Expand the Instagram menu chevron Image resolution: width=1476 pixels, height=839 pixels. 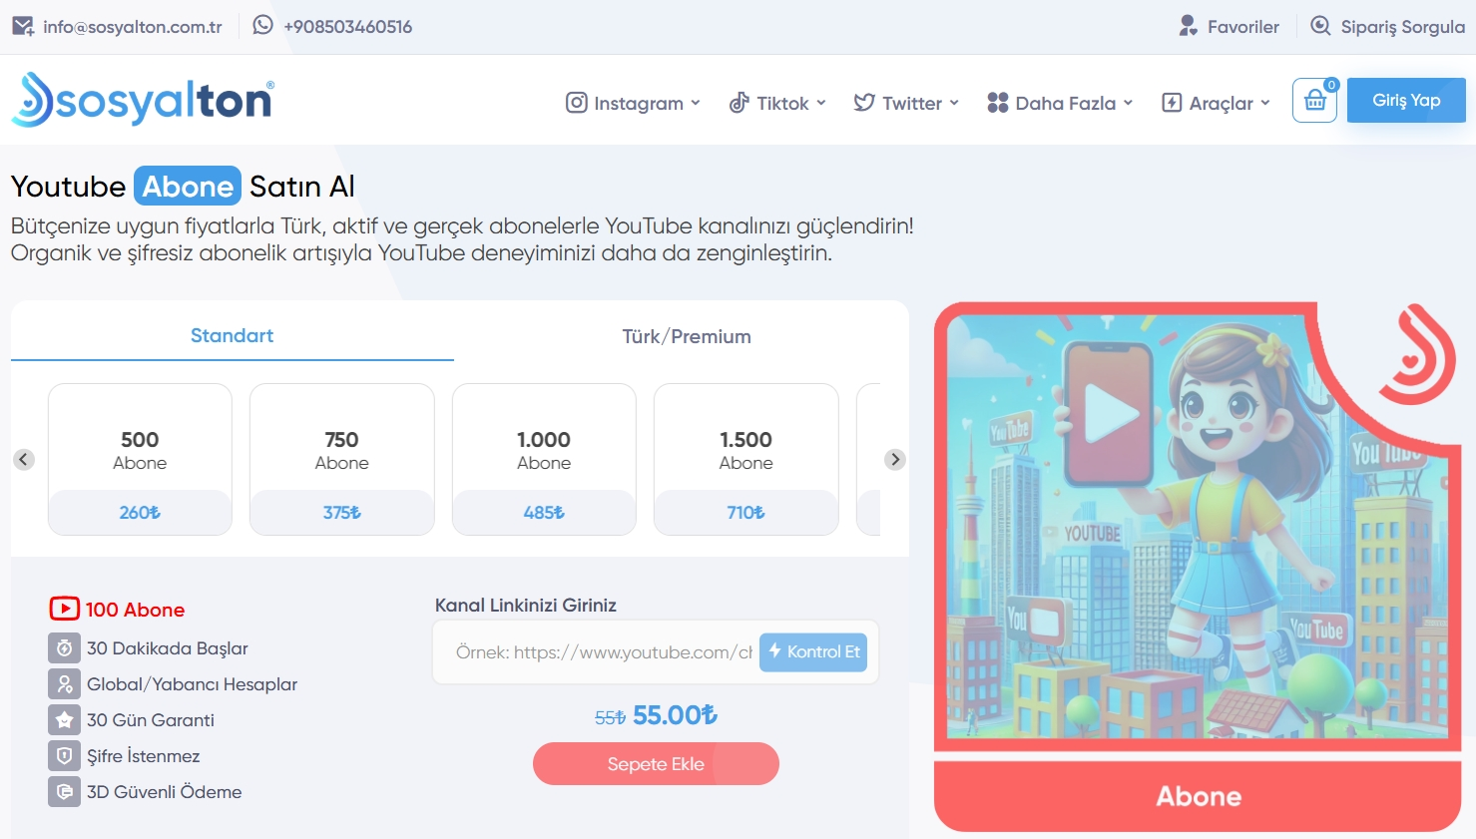(696, 103)
